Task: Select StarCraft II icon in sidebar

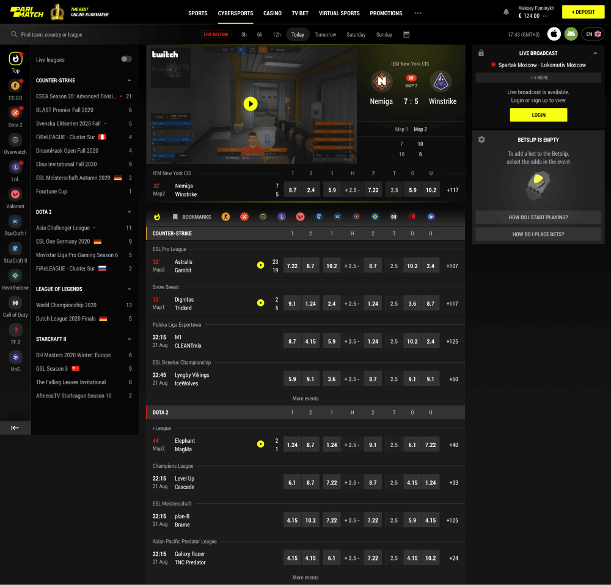Action: pos(15,248)
